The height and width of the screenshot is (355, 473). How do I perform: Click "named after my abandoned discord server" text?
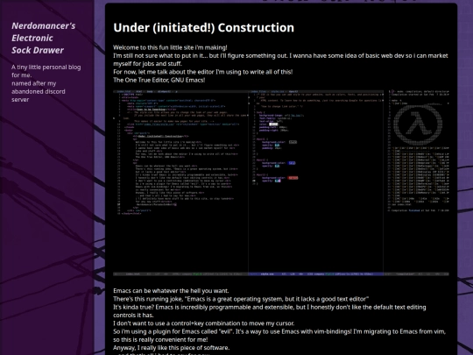[38, 91]
